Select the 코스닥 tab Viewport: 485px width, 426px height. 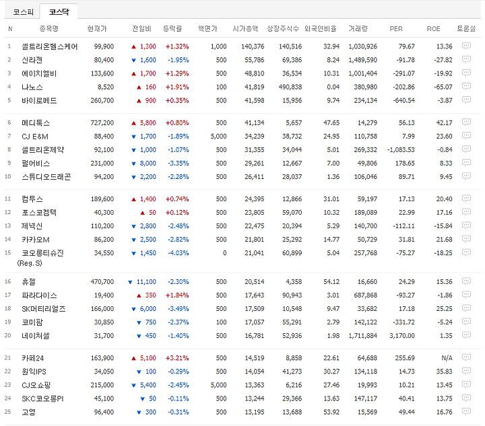click(59, 11)
